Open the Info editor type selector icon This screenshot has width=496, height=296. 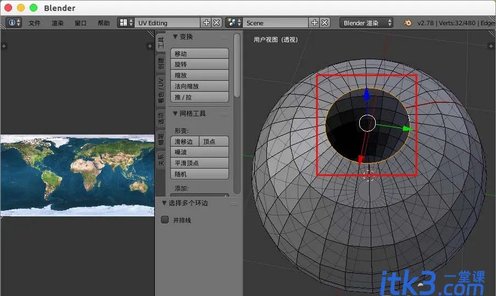pos(14,23)
